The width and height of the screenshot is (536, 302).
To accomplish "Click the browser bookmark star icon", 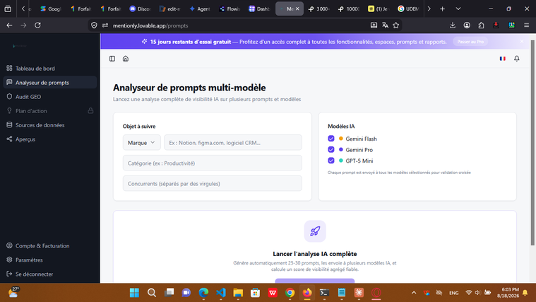I will pyautogui.click(x=396, y=25).
